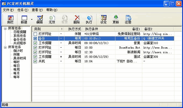This screenshot has width=183, height=108.
Task: Delete the selected task with 删除
Action: [x=77, y=19]
